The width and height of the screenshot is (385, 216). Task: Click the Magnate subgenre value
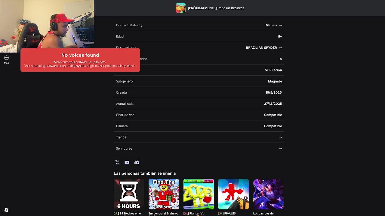pyautogui.click(x=275, y=81)
